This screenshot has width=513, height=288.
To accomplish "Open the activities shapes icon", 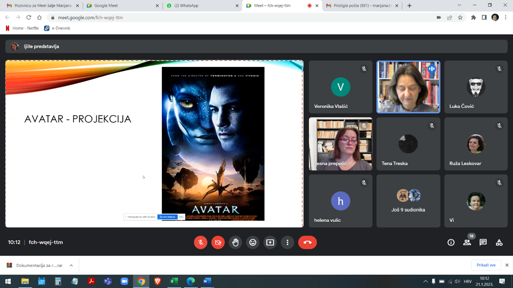I will coord(499,243).
